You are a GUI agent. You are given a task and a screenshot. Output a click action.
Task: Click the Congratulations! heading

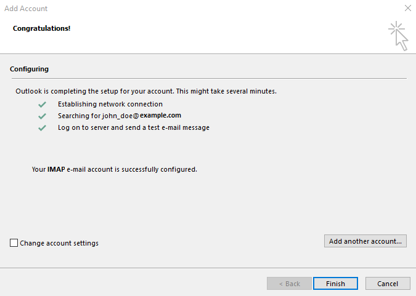click(41, 28)
